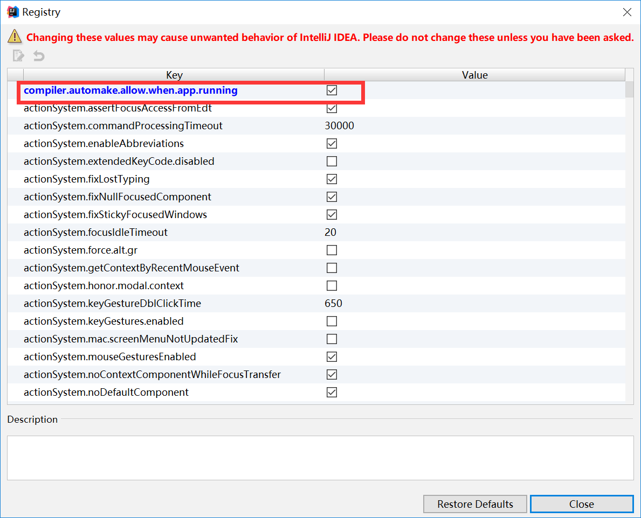Image resolution: width=641 pixels, height=518 pixels.
Task: Select the actionSystem.force.alt.gr key name
Action: pyautogui.click(x=80, y=250)
